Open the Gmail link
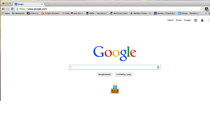Screen dimensions: 210x131 pyautogui.click(x=178, y=20)
